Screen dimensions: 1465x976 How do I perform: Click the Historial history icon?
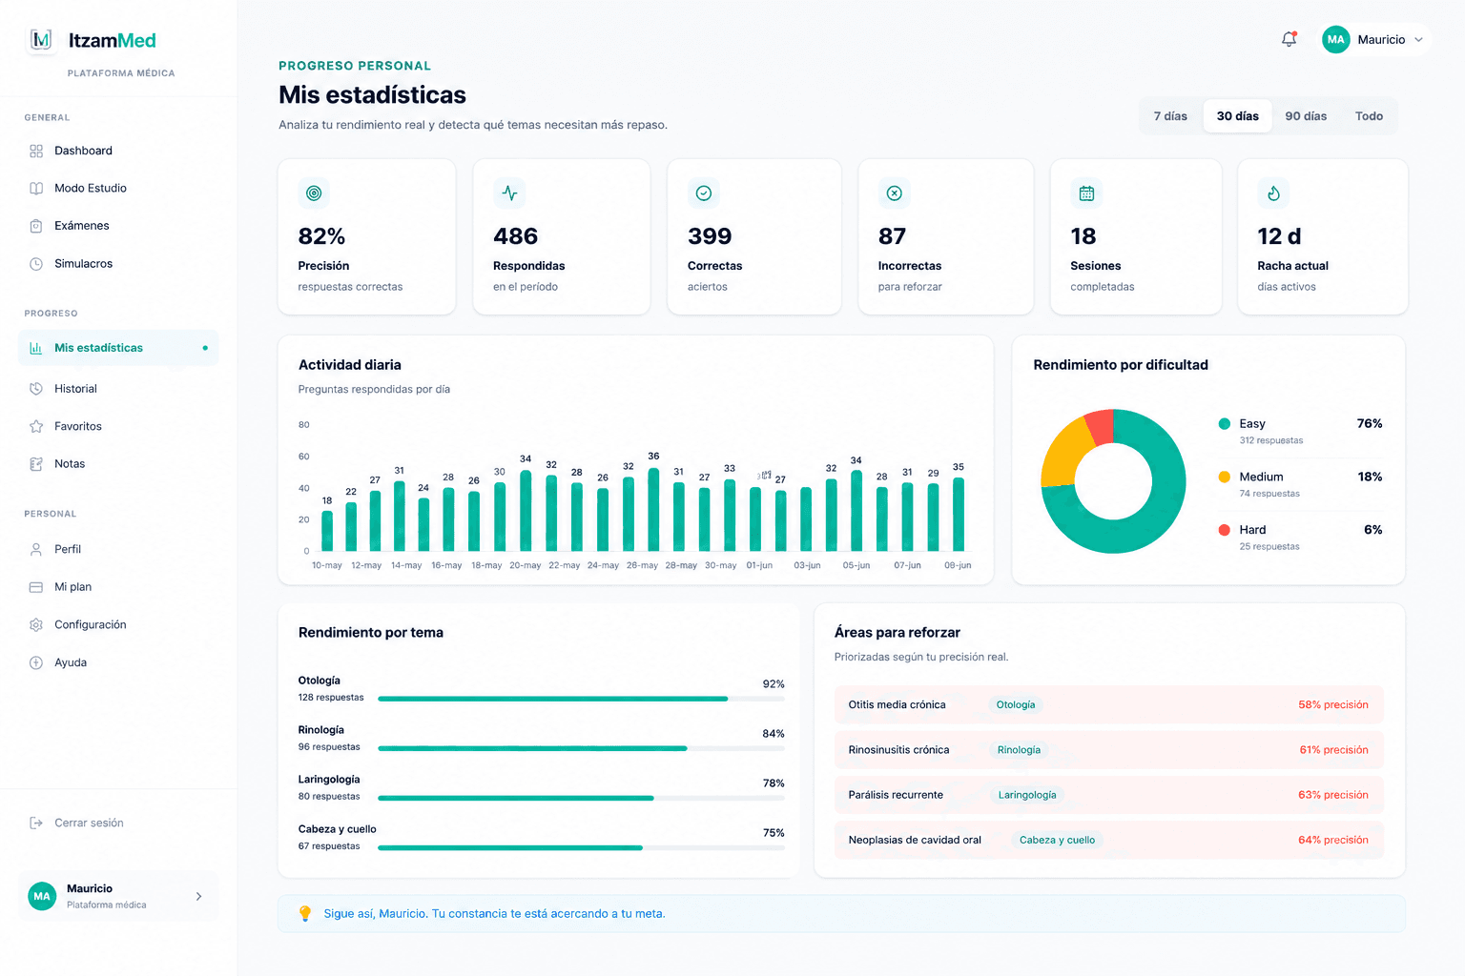36,389
